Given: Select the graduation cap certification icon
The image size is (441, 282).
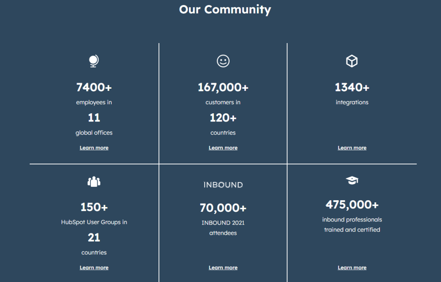Looking at the screenshot, I should click(x=352, y=180).
